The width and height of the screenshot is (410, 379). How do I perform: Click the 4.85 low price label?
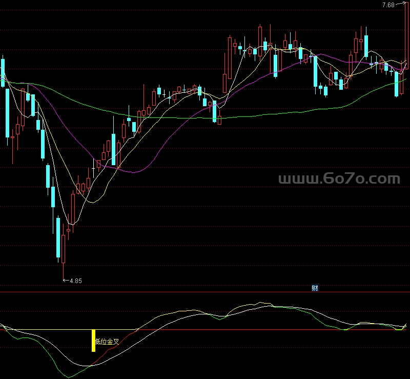[x=76, y=281]
